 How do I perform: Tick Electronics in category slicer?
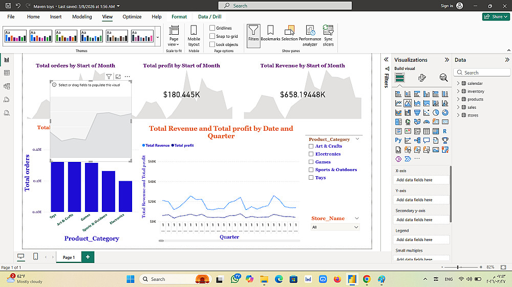[311, 154]
